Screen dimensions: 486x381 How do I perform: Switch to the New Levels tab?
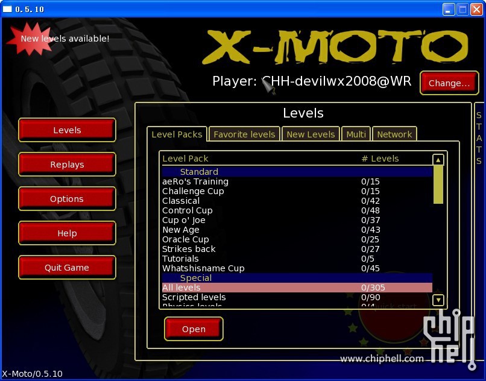pos(311,134)
